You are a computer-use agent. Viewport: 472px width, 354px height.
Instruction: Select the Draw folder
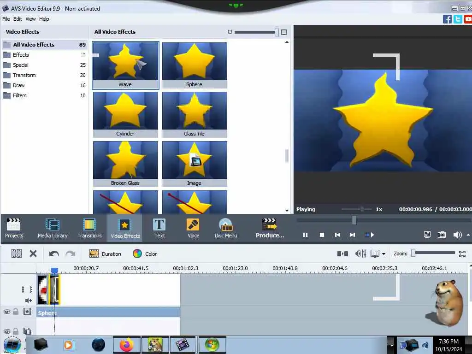point(45,85)
